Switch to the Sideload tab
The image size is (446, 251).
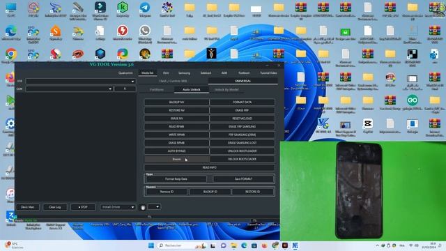pyautogui.click(x=206, y=73)
